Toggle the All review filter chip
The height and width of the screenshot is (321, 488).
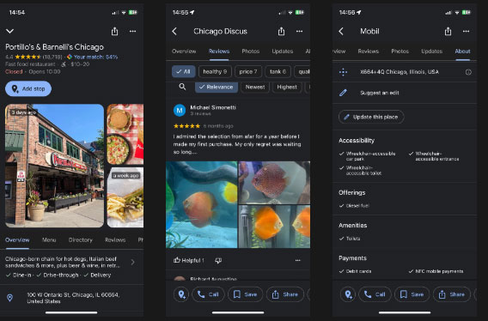click(x=183, y=71)
